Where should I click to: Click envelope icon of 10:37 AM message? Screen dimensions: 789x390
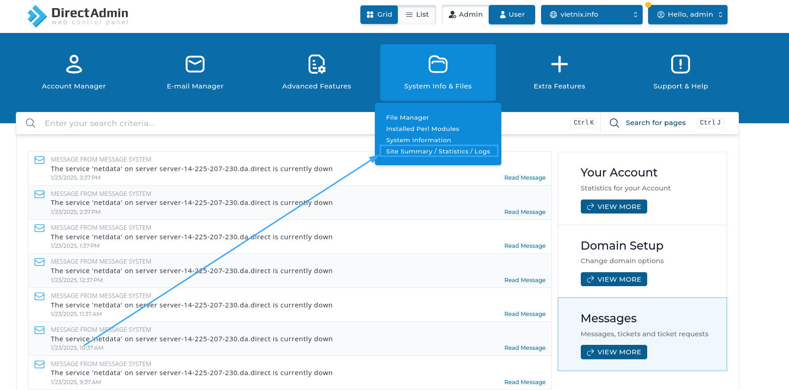tap(40, 330)
